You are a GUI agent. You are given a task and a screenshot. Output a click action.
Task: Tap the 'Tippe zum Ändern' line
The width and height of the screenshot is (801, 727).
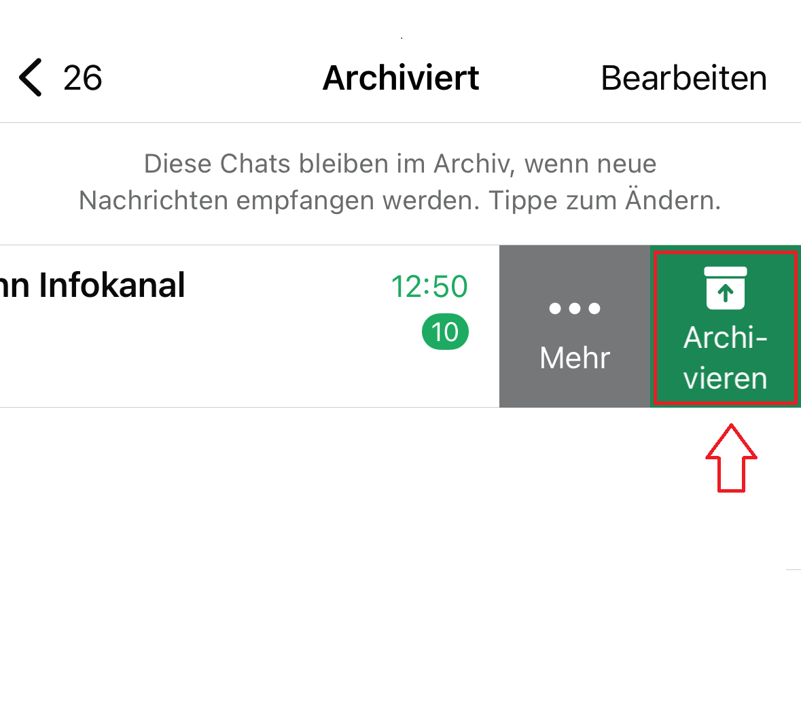604,201
